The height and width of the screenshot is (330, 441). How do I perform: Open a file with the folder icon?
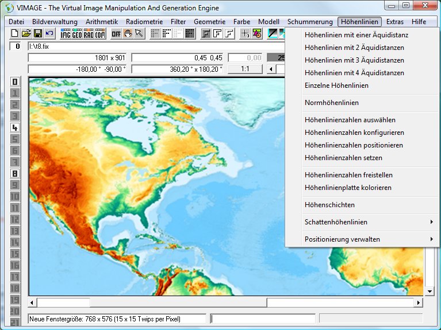point(26,34)
